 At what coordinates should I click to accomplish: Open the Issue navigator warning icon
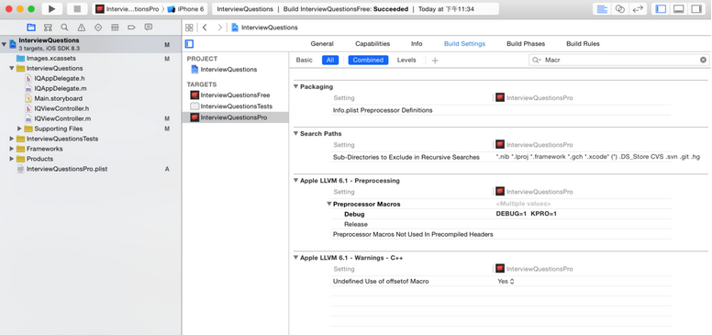(82, 28)
